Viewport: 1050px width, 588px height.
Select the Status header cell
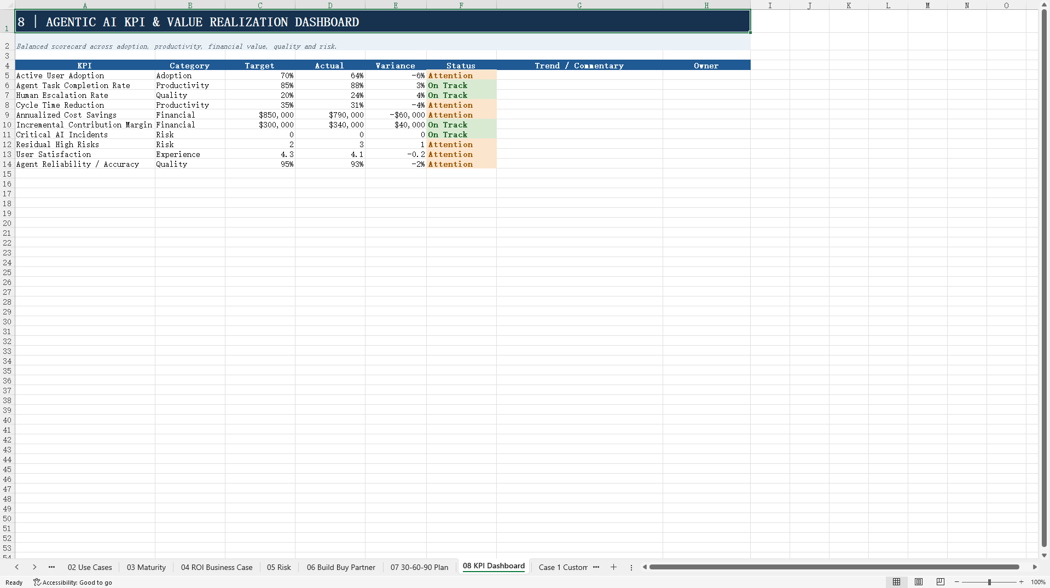point(461,66)
